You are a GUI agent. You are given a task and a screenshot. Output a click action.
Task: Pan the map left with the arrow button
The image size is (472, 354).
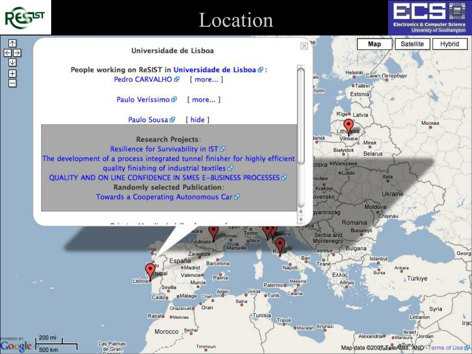[7, 53]
